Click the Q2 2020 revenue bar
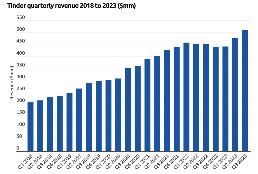Viewport: 258px width, 174px height. pos(118,115)
